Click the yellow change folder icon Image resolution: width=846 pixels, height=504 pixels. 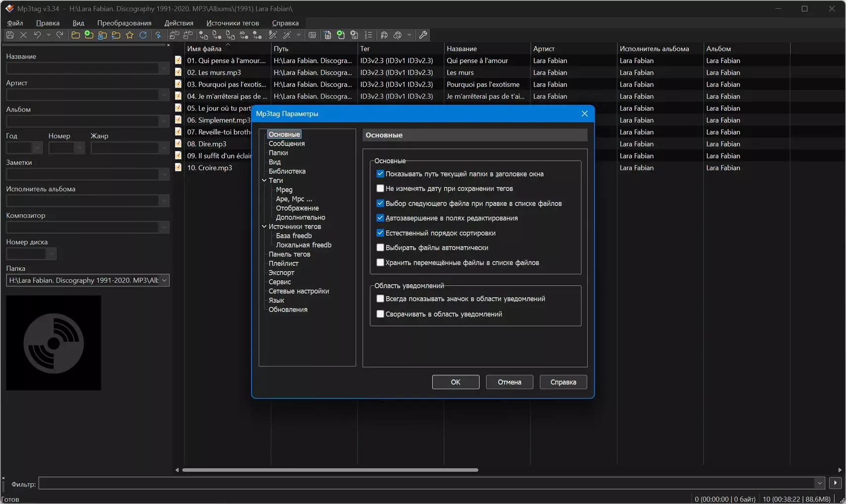(76, 35)
